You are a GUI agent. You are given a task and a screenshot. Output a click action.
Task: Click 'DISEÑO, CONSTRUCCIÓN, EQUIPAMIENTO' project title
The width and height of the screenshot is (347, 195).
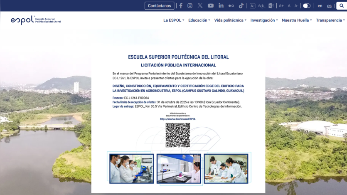coord(178,88)
